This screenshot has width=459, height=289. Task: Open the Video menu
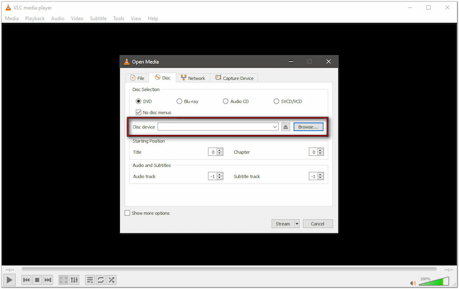coord(77,18)
